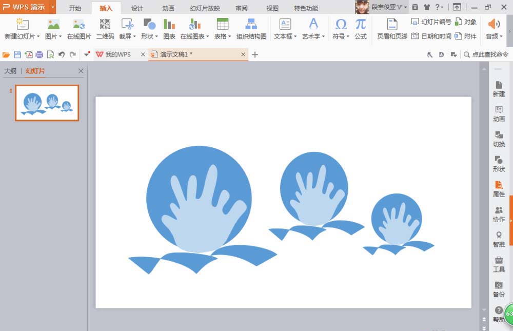Screen dimensions: 513x331
Task: Insert a text box (文本框)
Action: [x=285, y=24]
